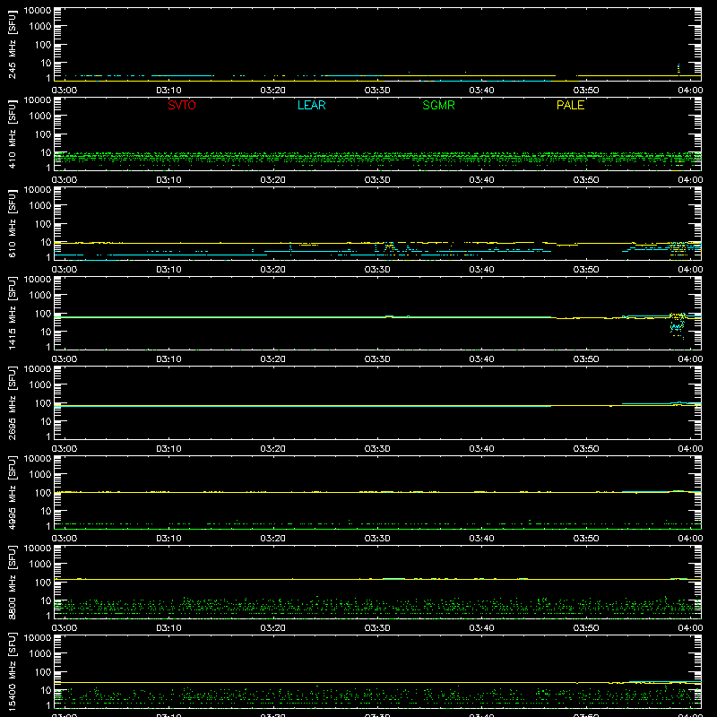Click the 100 tick label in 15400 MHz panel
Screen dimensions: 717x717
point(43,672)
